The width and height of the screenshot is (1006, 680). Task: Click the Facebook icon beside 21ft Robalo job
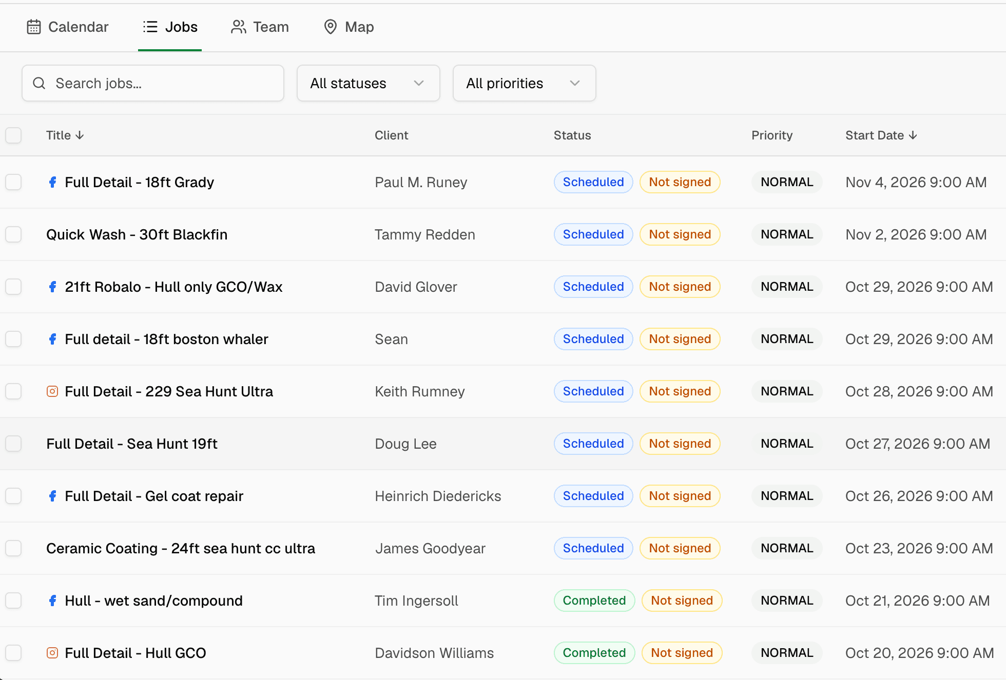[52, 287]
